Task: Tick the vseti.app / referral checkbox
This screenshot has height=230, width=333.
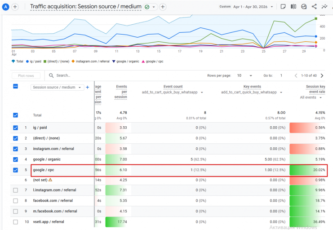Action: click(x=15, y=222)
